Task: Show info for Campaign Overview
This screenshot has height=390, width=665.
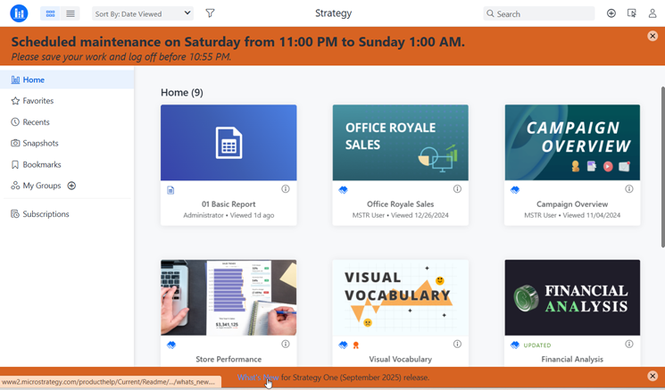Action: pos(629,189)
